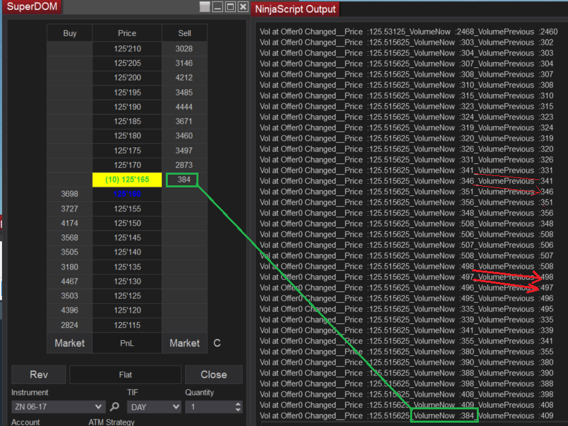Click the output line VolumeNow 384
Screen dimensions: 568x426
click(406, 416)
